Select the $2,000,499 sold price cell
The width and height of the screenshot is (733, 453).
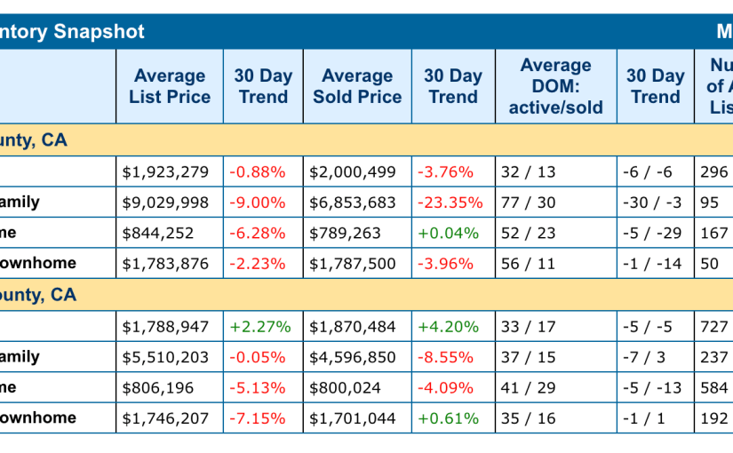click(x=353, y=171)
